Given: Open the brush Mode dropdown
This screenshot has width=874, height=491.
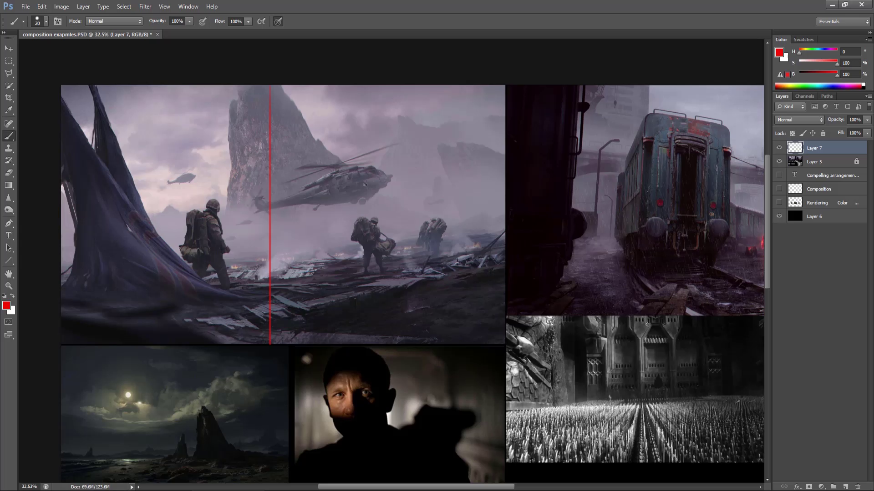Looking at the screenshot, I should (114, 21).
